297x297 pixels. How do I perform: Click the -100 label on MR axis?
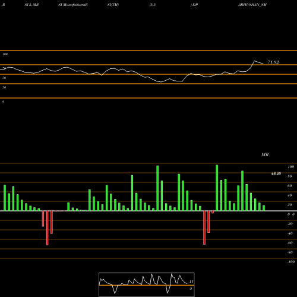291,262
